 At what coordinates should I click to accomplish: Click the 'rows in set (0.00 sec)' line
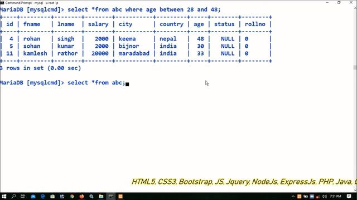[44, 68]
